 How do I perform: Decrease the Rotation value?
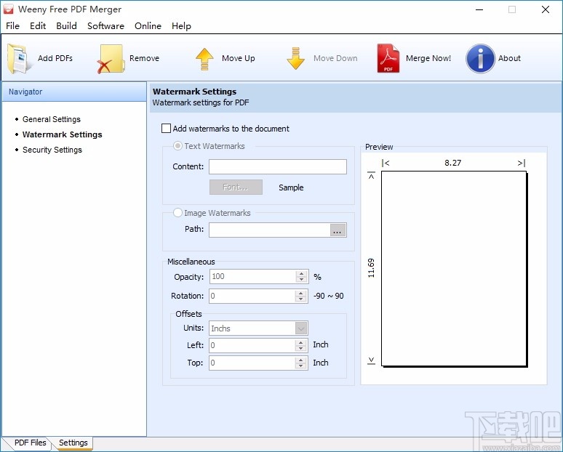click(301, 299)
